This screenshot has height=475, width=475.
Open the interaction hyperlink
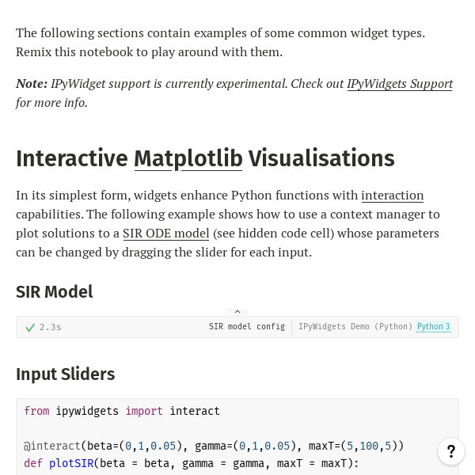(x=393, y=195)
